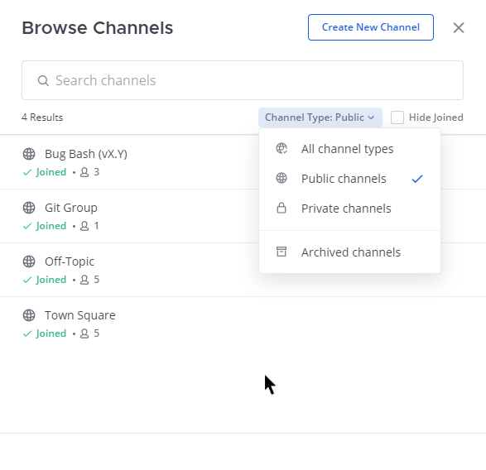Click the Joined label under Git Group
This screenshot has height=470, width=486.
point(51,226)
